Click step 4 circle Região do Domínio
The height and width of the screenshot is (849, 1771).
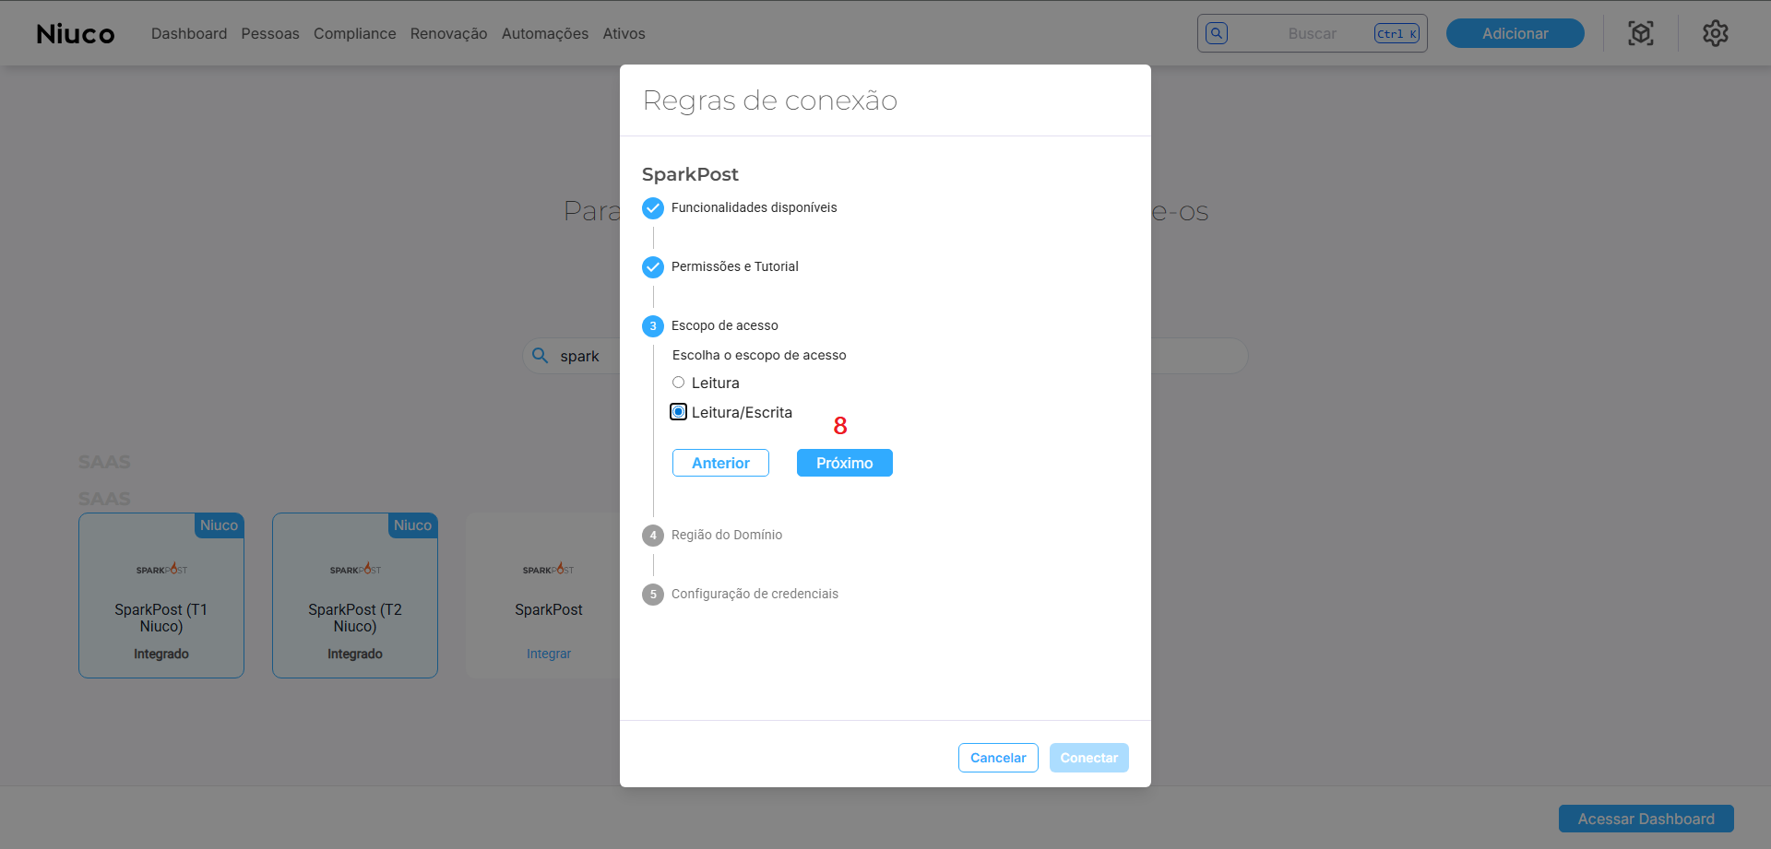[653, 536]
